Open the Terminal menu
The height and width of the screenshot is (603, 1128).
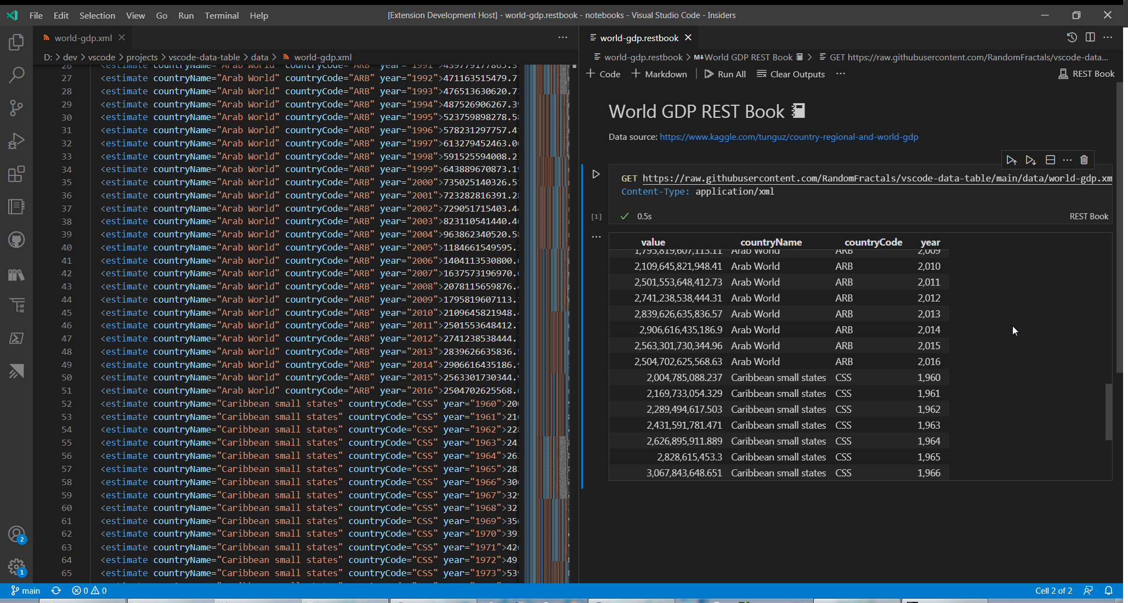[222, 15]
